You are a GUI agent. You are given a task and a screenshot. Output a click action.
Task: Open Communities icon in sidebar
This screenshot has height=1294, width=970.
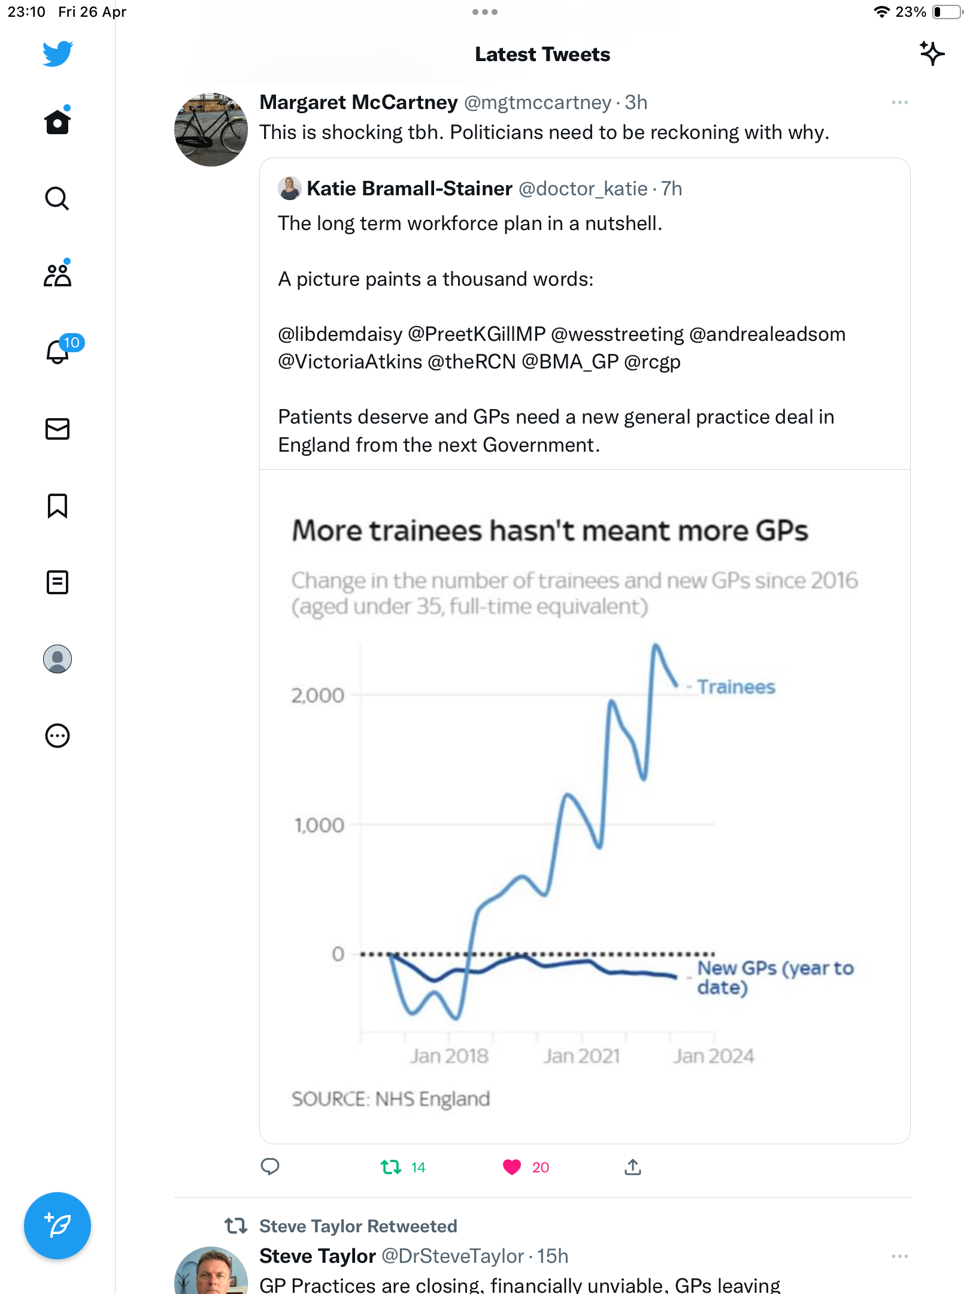[57, 275]
